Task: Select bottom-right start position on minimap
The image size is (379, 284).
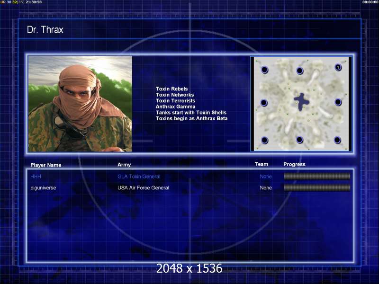Action: (x=337, y=140)
